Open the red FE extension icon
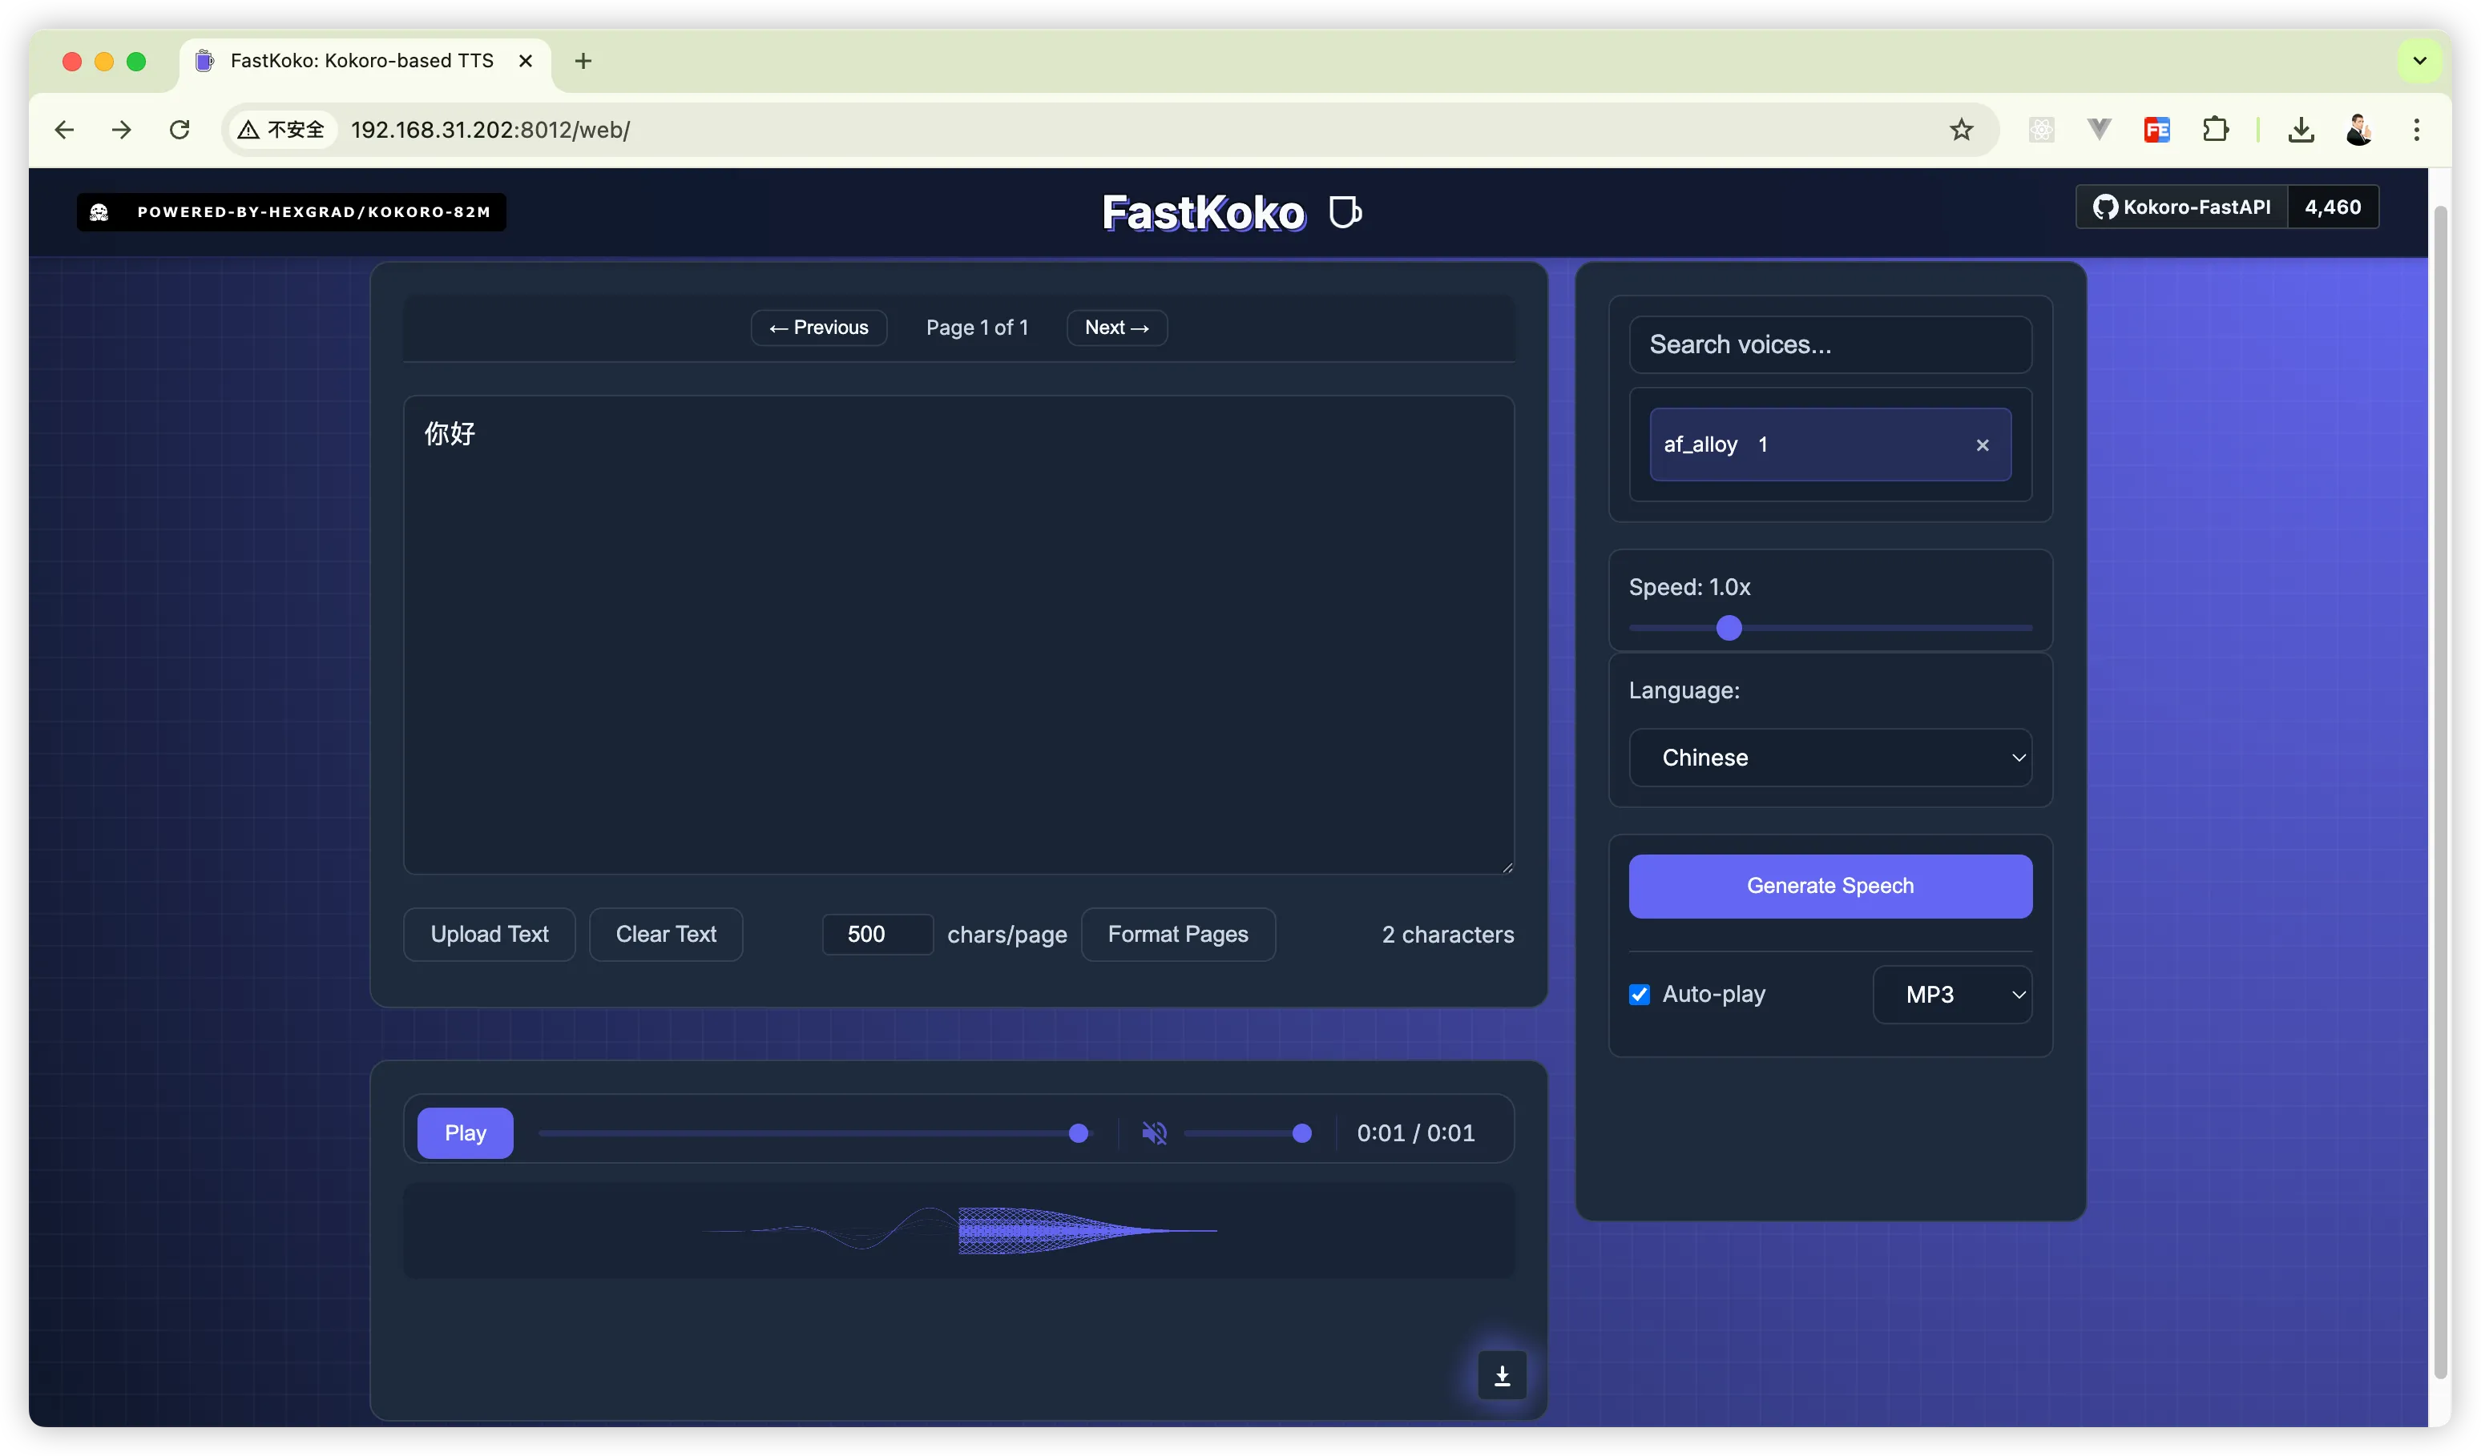Screen dimensions: 2481x1456 click(x=2157, y=130)
